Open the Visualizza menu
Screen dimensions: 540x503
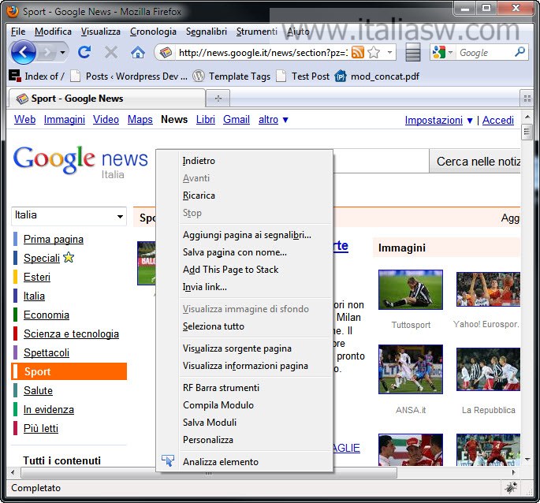(x=101, y=32)
